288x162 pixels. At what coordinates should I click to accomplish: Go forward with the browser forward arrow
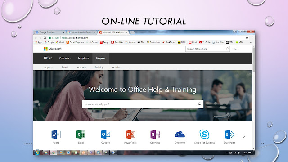pyautogui.click(x=40, y=38)
